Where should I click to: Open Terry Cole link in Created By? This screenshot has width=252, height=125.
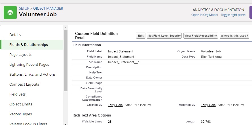115,105
